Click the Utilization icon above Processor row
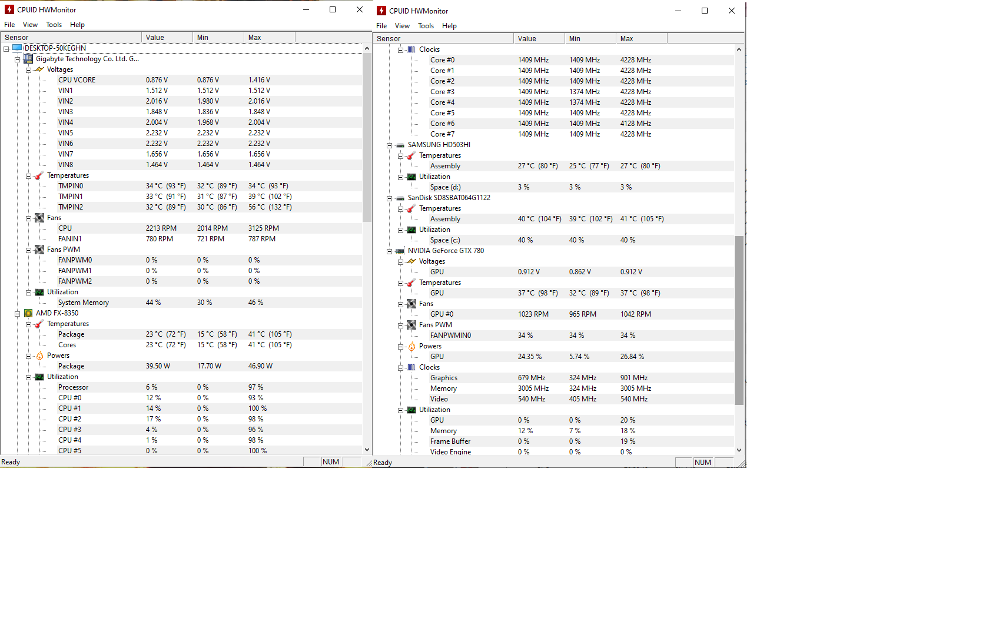Screen dimensions: 989x618 39,377
